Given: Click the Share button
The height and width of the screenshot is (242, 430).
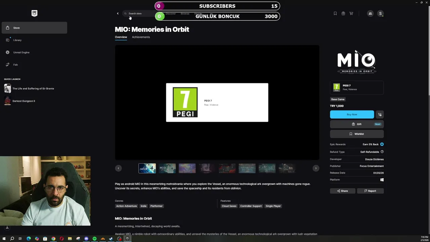Looking at the screenshot, I should coord(343,191).
